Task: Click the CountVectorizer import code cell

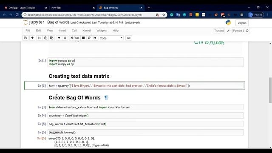Action: [146, 107]
